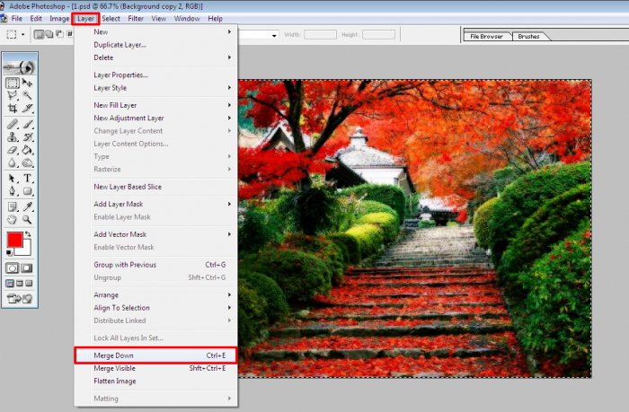Select the Type tool
This screenshot has height=412, width=629.
(x=27, y=179)
